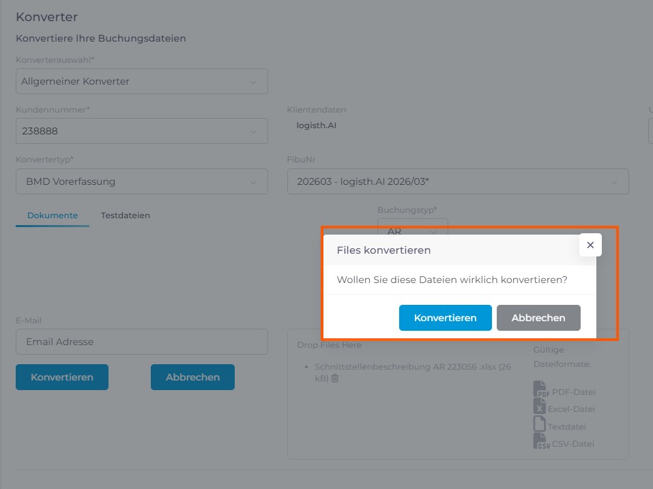Screen dimensions: 653x489
Task: Close the Files konvertieren dialog with X
Action: pos(590,245)
